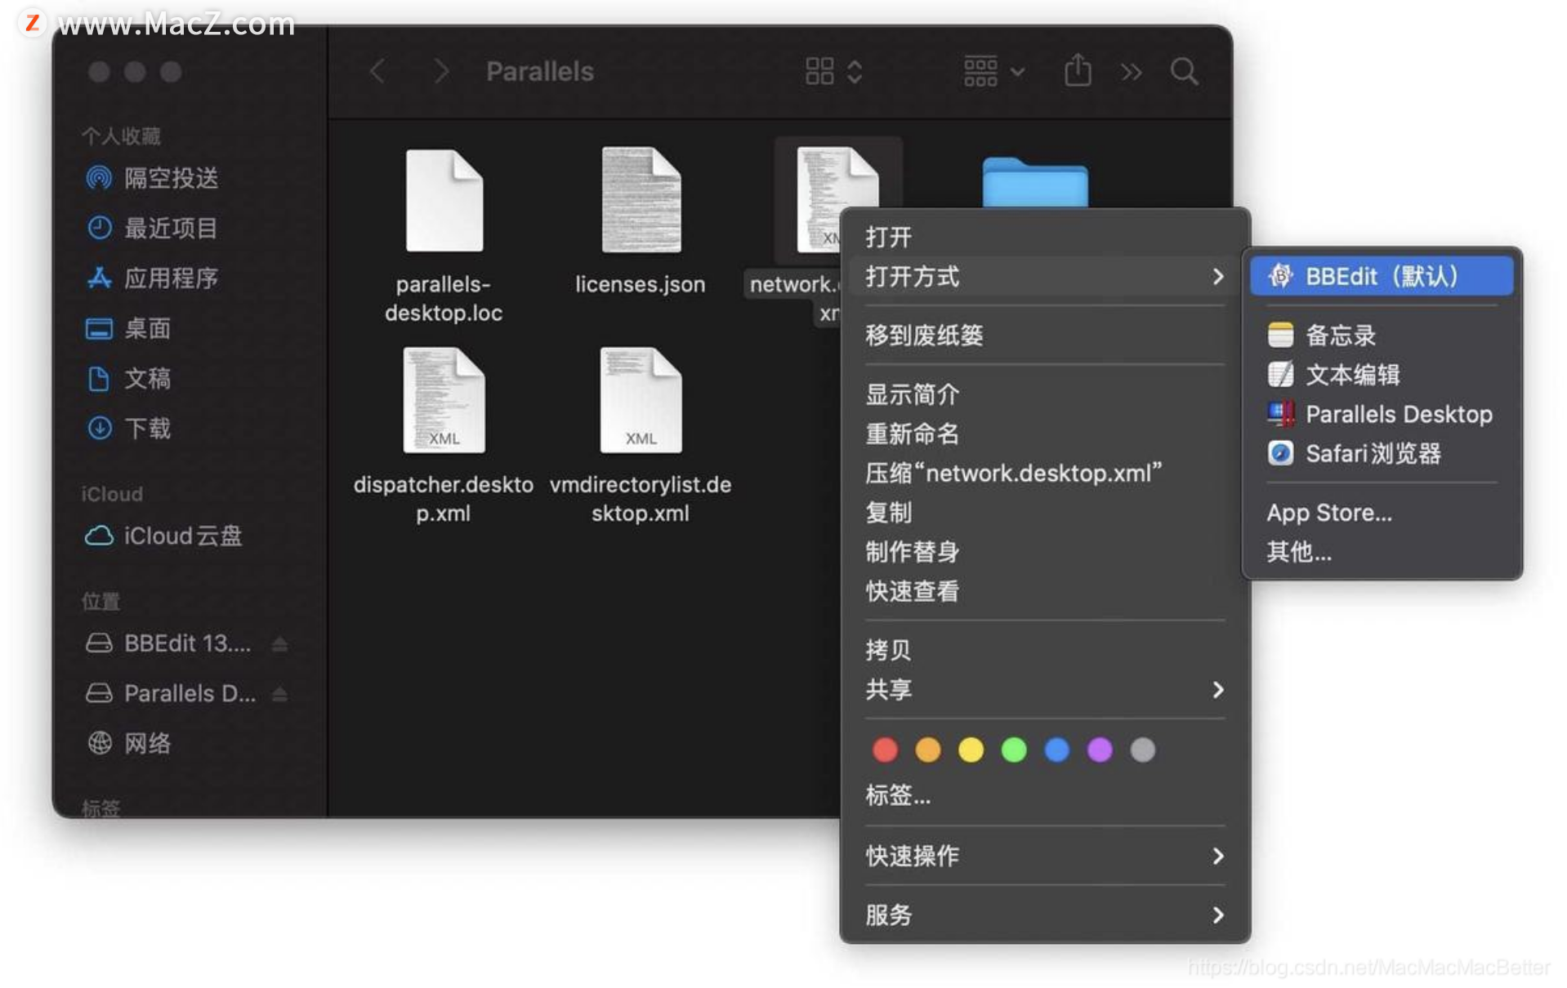Expand 共享 share submenu
This screenshot has width=1567, height=988.
tap(1045, 690)
